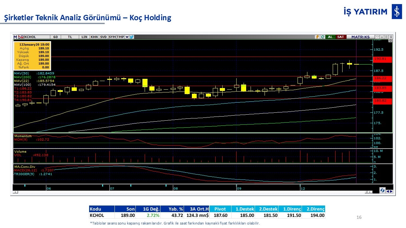Toggle the LIN scale button
This screenshot has height=228, width=406.
coord(84,37)
